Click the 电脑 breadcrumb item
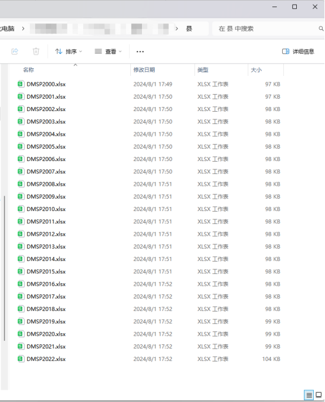Image resolution: width=325 pixels, height=402 pixels. 8,28
